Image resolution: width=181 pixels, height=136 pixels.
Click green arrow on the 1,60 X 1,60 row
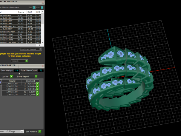coord(38,83)
